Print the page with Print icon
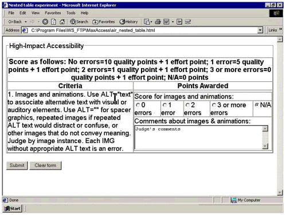 point(158,22)
